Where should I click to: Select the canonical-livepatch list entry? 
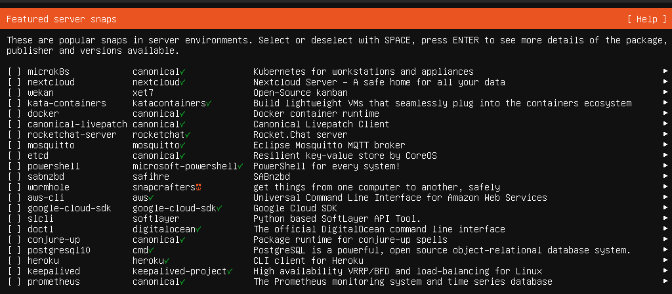click(69, 124)
